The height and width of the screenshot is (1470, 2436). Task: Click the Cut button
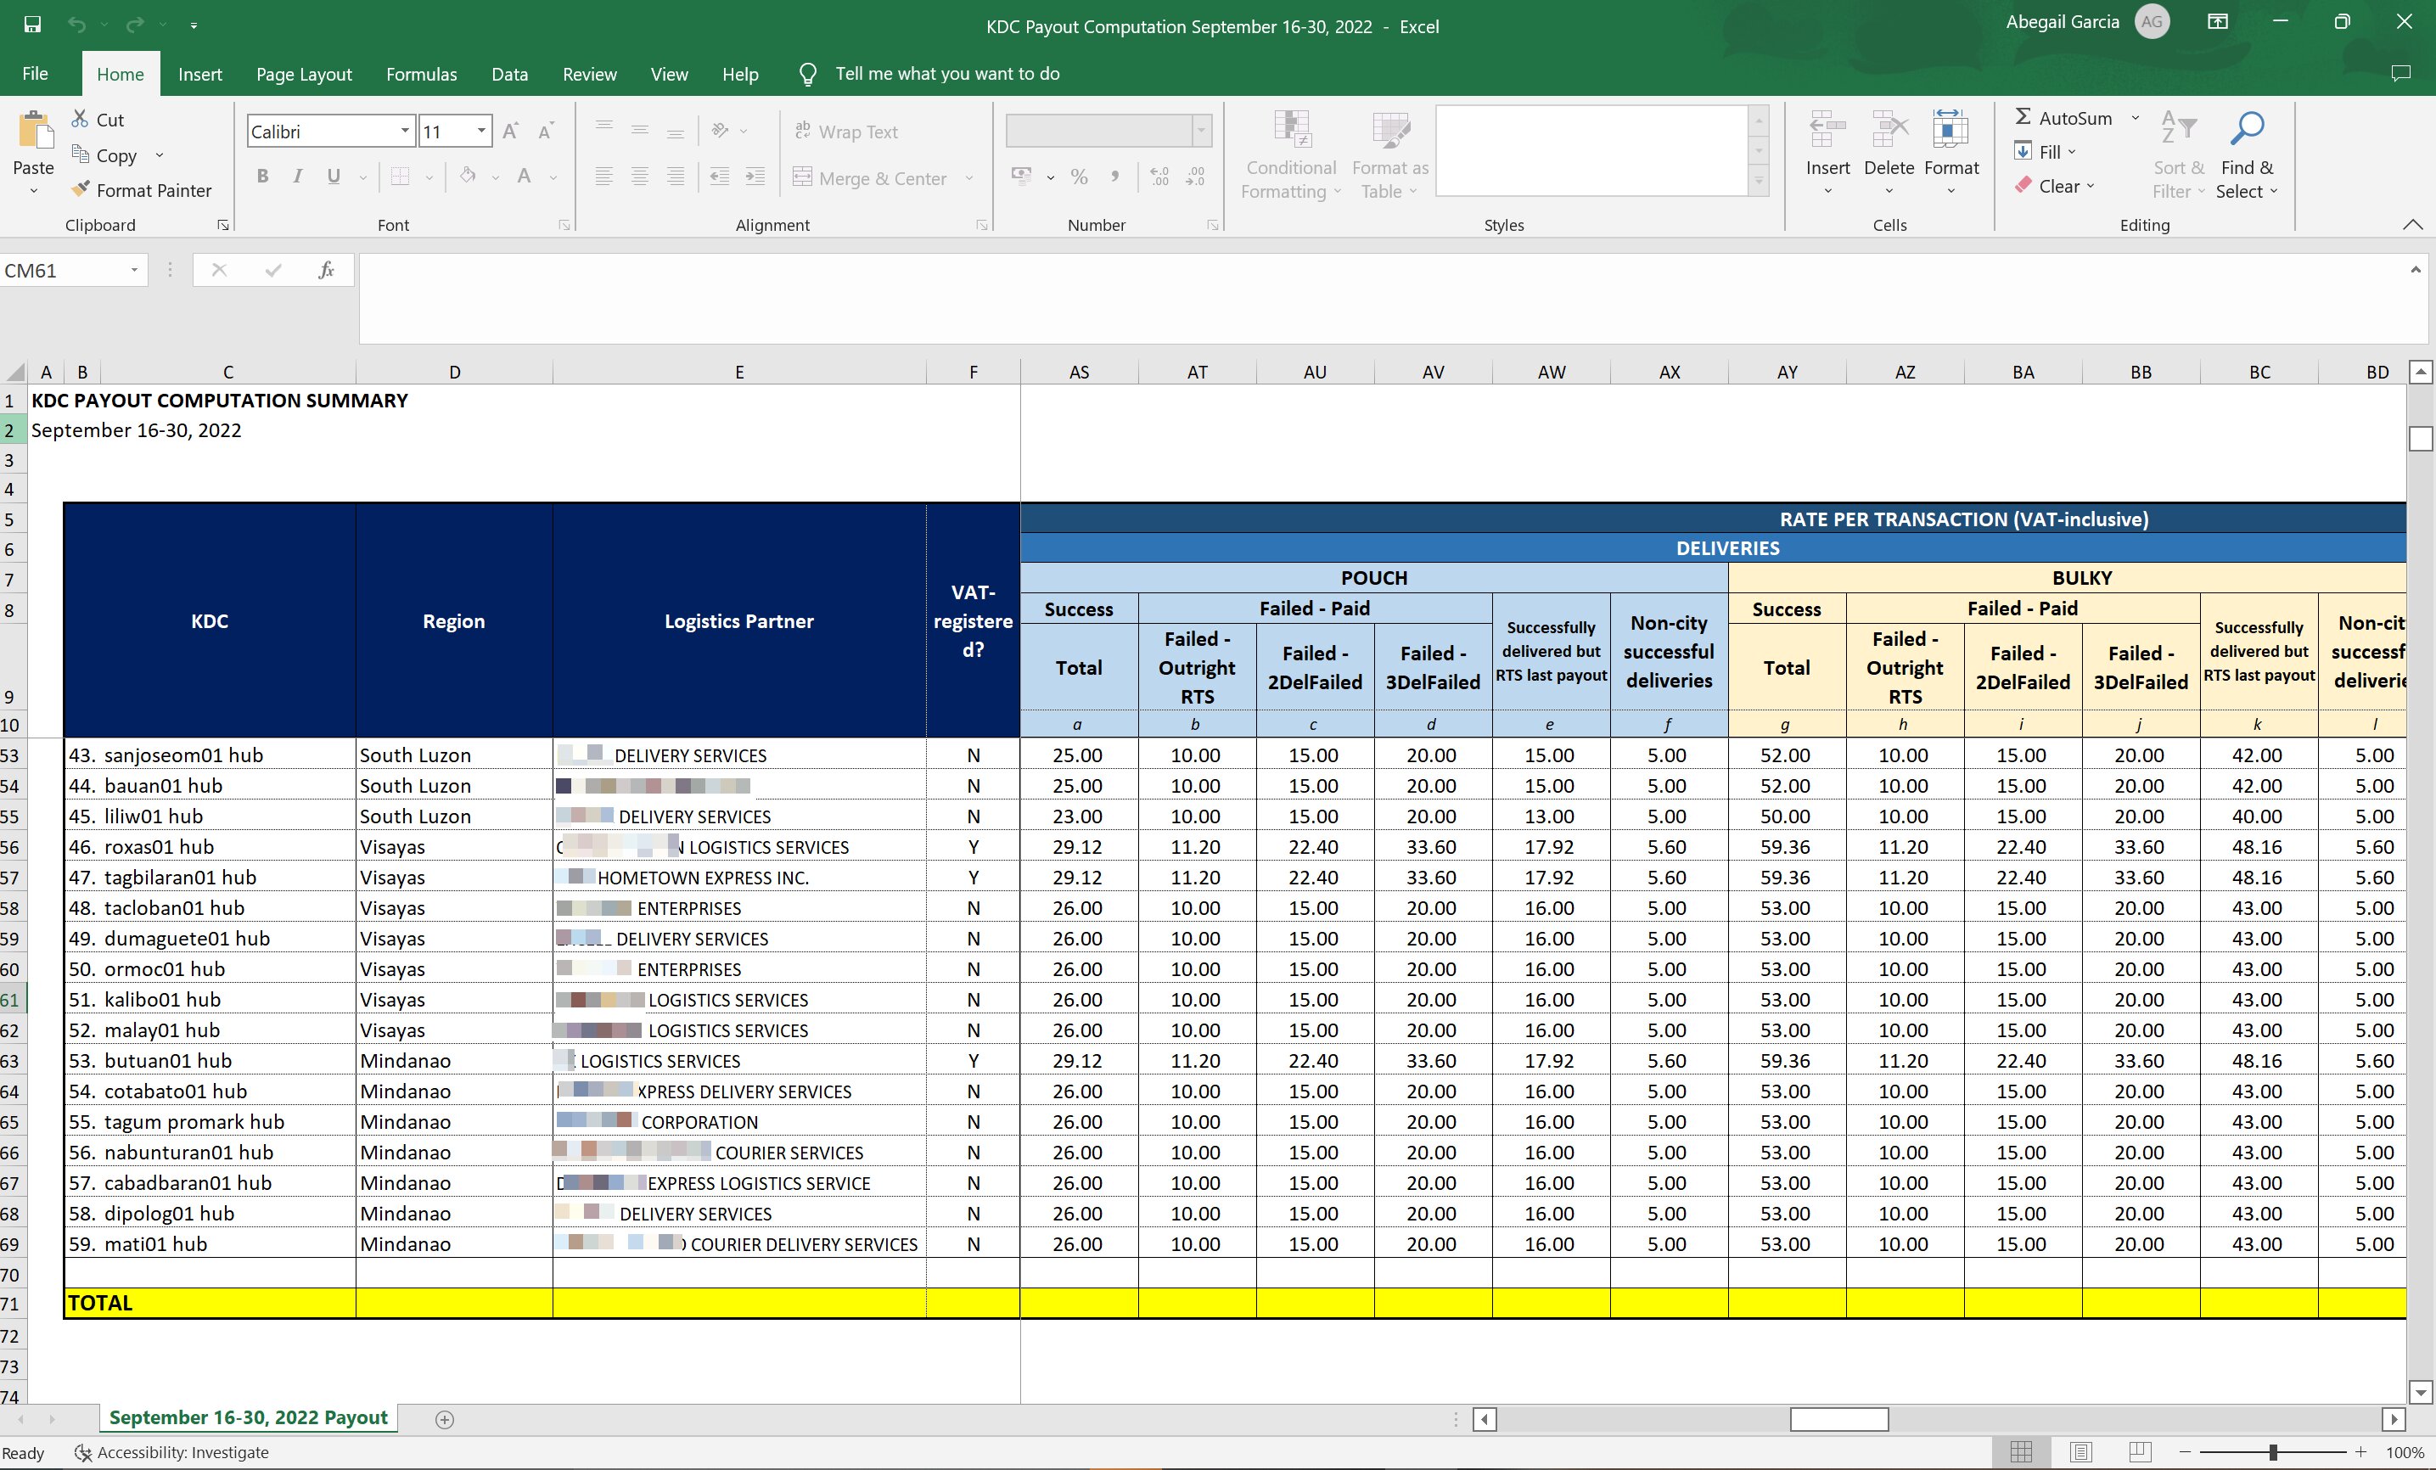pos(97,120)
